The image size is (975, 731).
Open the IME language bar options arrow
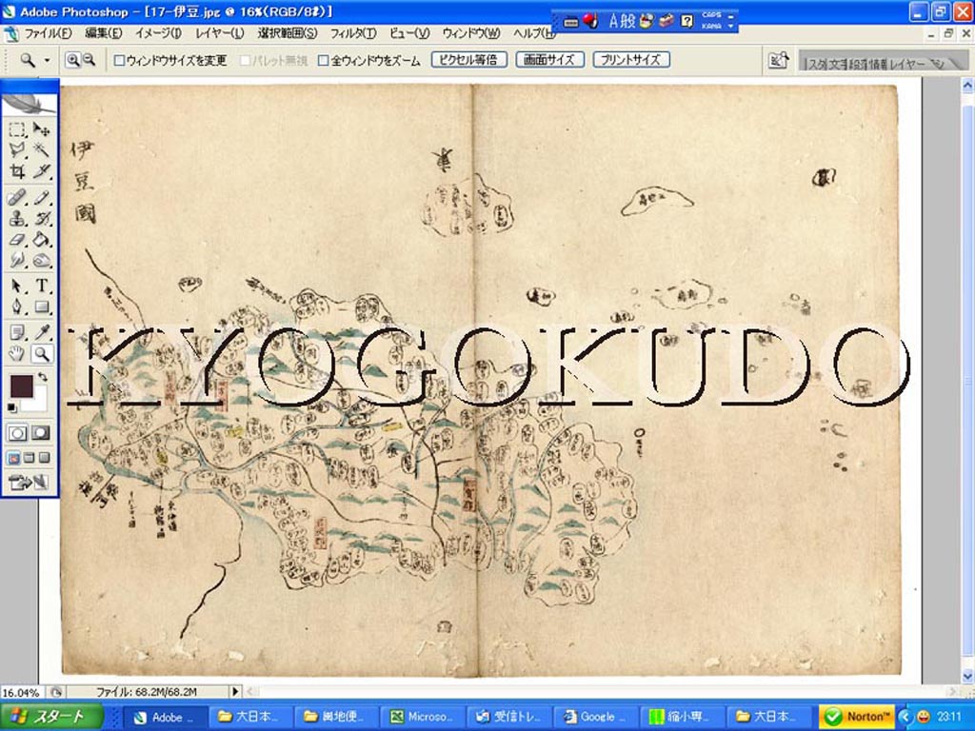[731, 27]
